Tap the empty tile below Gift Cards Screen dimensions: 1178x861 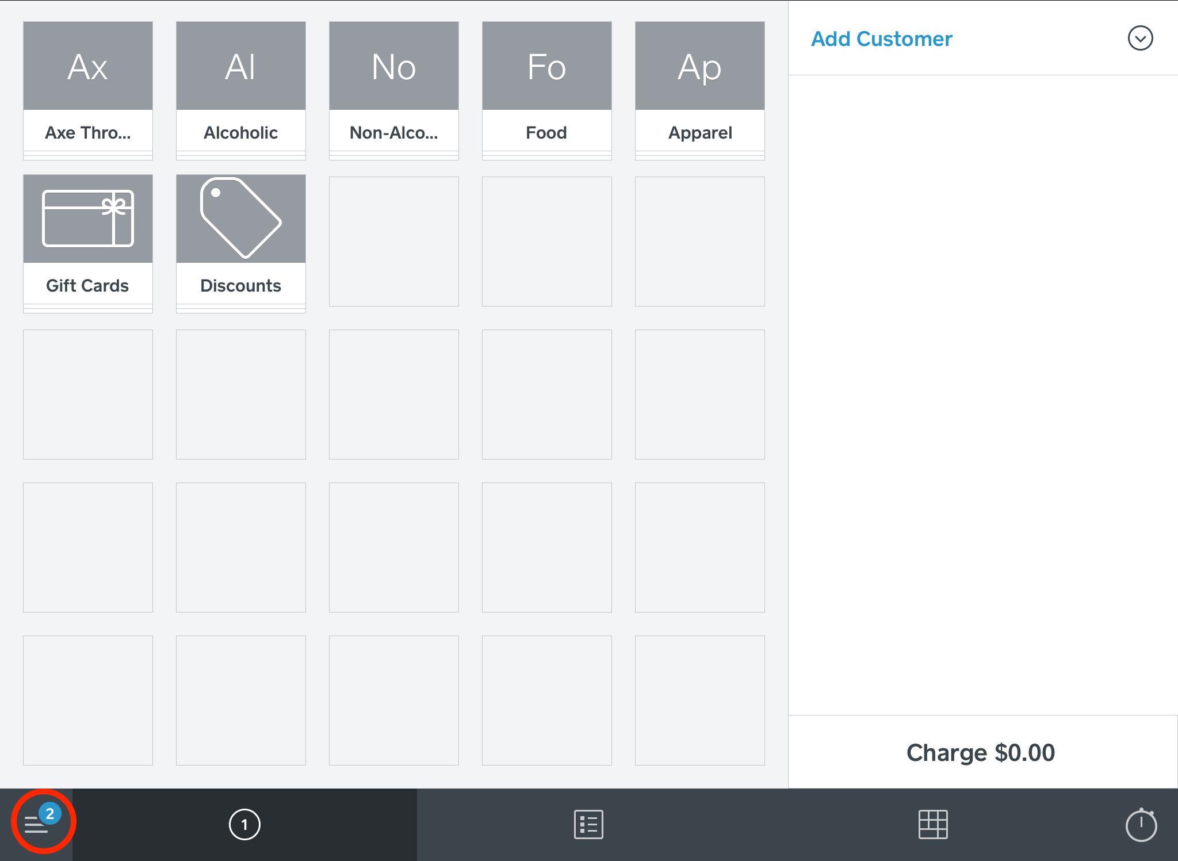[x=88, y=395]
